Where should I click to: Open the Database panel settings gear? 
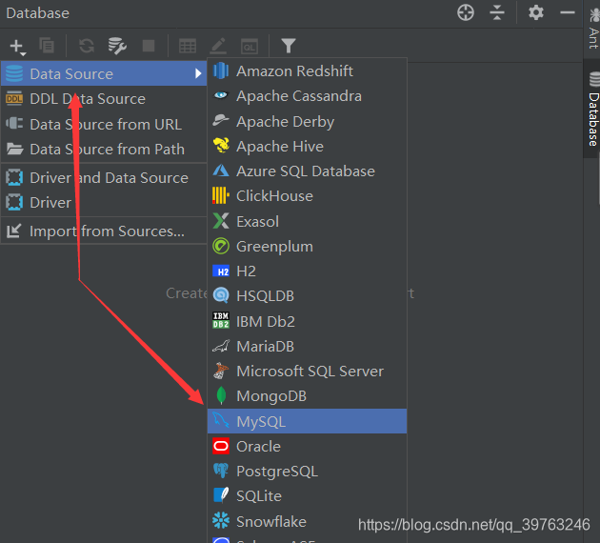point(535,12)
